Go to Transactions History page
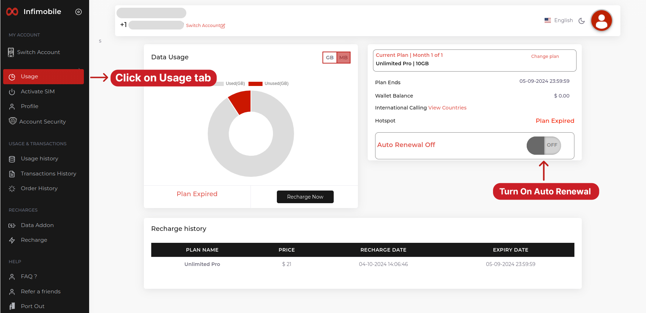Image resolution: width=646 pixels, height=313 pixels. pos(48,174)
